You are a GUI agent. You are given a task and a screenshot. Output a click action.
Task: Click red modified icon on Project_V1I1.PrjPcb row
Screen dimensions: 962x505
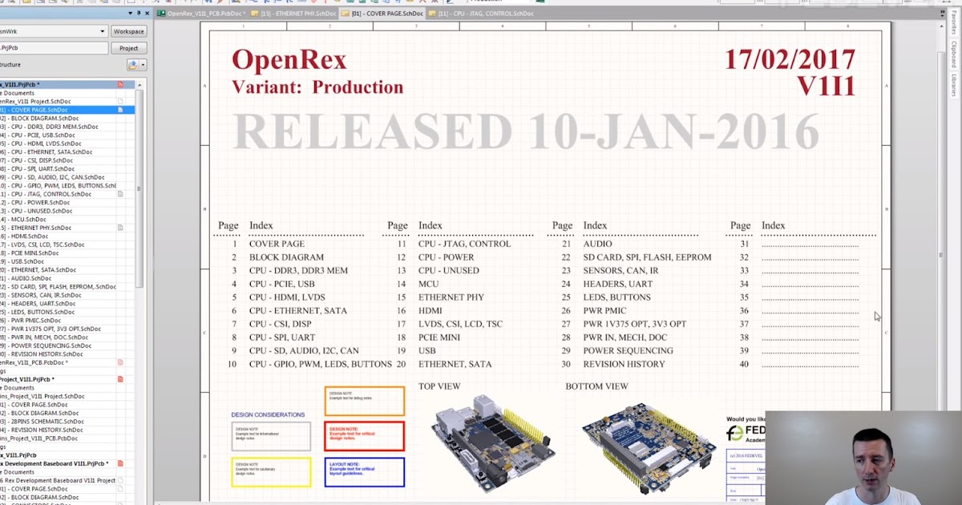click(x=120, y=379)
